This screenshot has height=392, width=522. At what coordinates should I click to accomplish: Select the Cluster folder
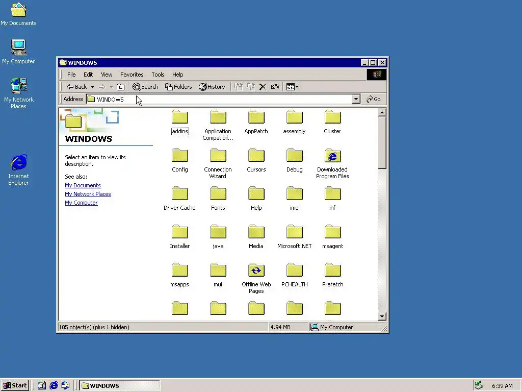tap(332, 122)
